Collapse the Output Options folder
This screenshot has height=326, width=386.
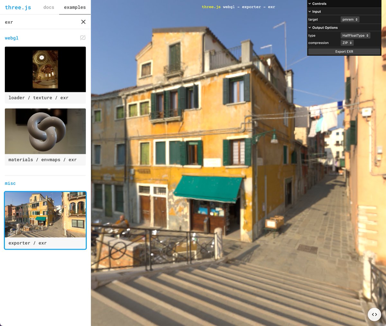[344, 28]
